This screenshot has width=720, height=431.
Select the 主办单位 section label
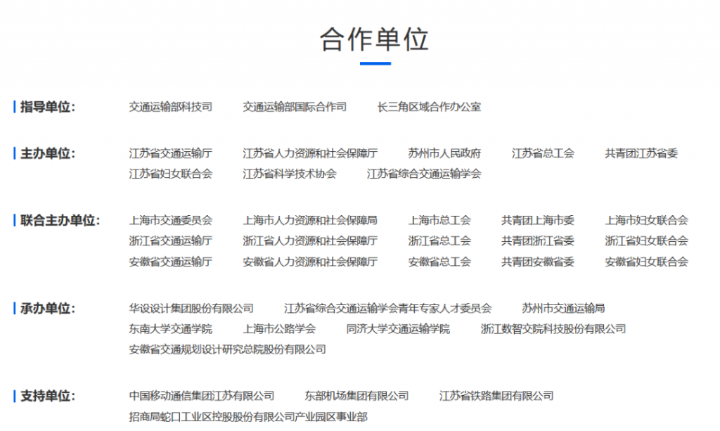(48, 153)
